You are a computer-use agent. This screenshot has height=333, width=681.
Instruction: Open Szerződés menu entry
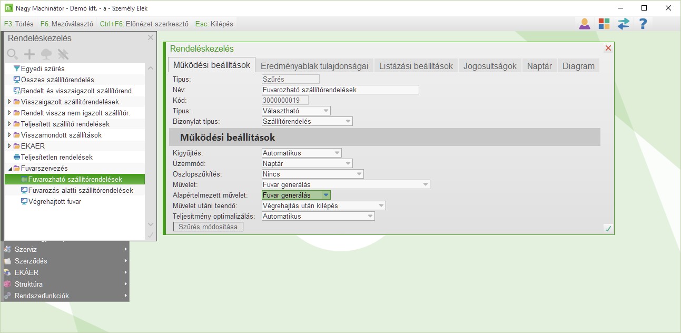65,261
